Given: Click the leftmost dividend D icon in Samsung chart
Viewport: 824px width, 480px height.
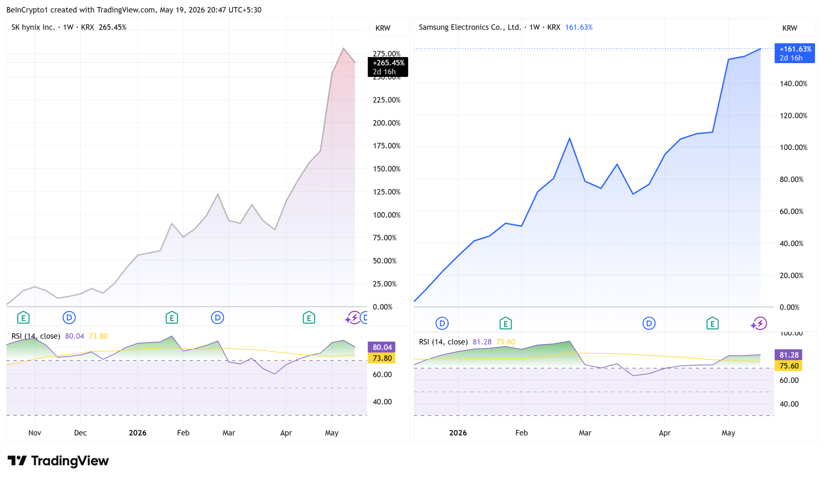Looking at the screenshot, I should [x=442, y=323].
